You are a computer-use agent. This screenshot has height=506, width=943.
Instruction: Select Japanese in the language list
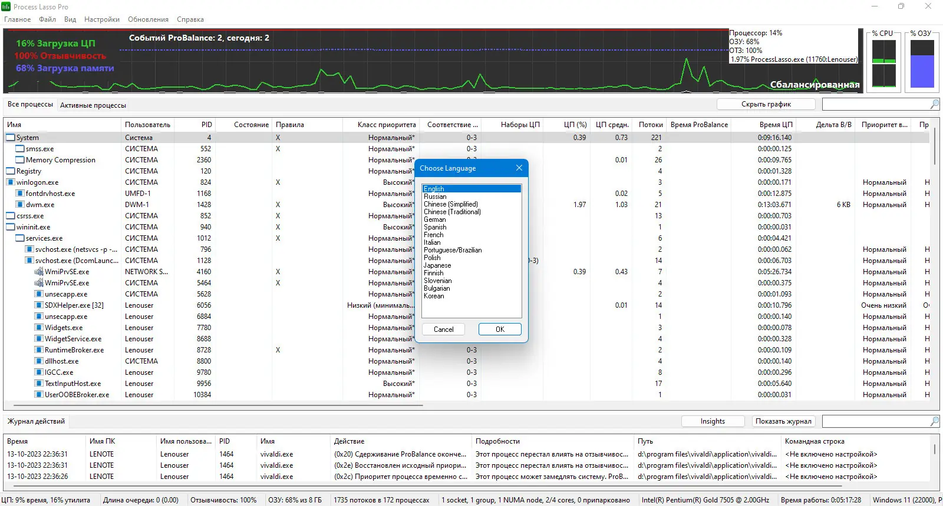[x=471, y=265]
